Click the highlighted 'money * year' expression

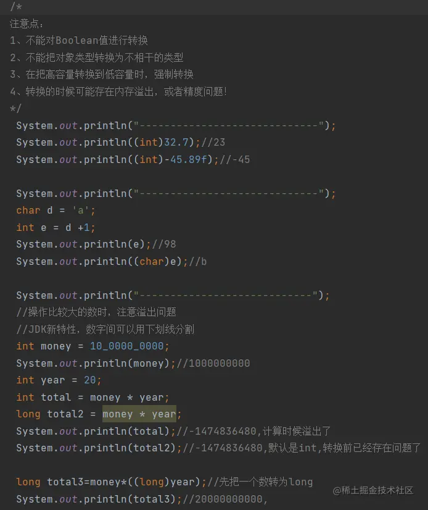click(139, 414)
